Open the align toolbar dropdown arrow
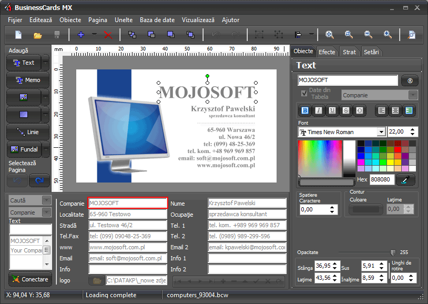 point(311,34)
